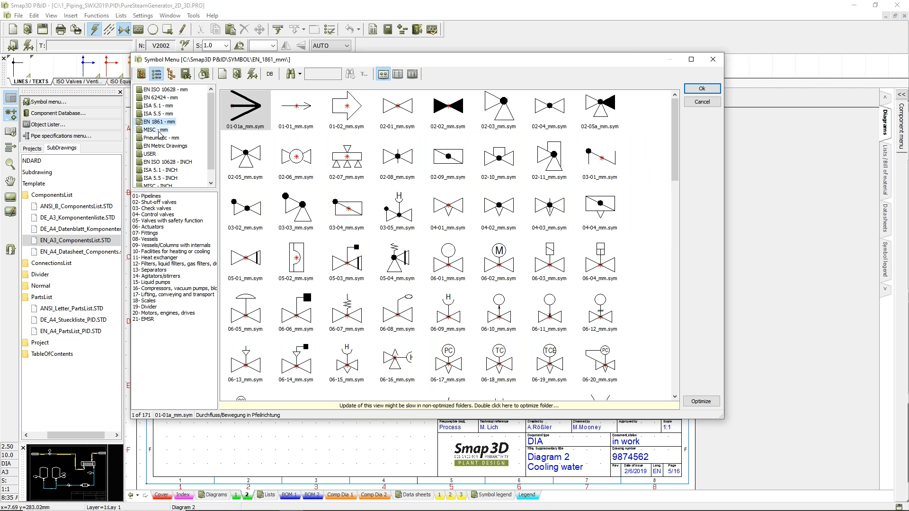Click the Cancel button in Symbol Menu
Screen dimensions: 909x511
click(x=702, y=102)
